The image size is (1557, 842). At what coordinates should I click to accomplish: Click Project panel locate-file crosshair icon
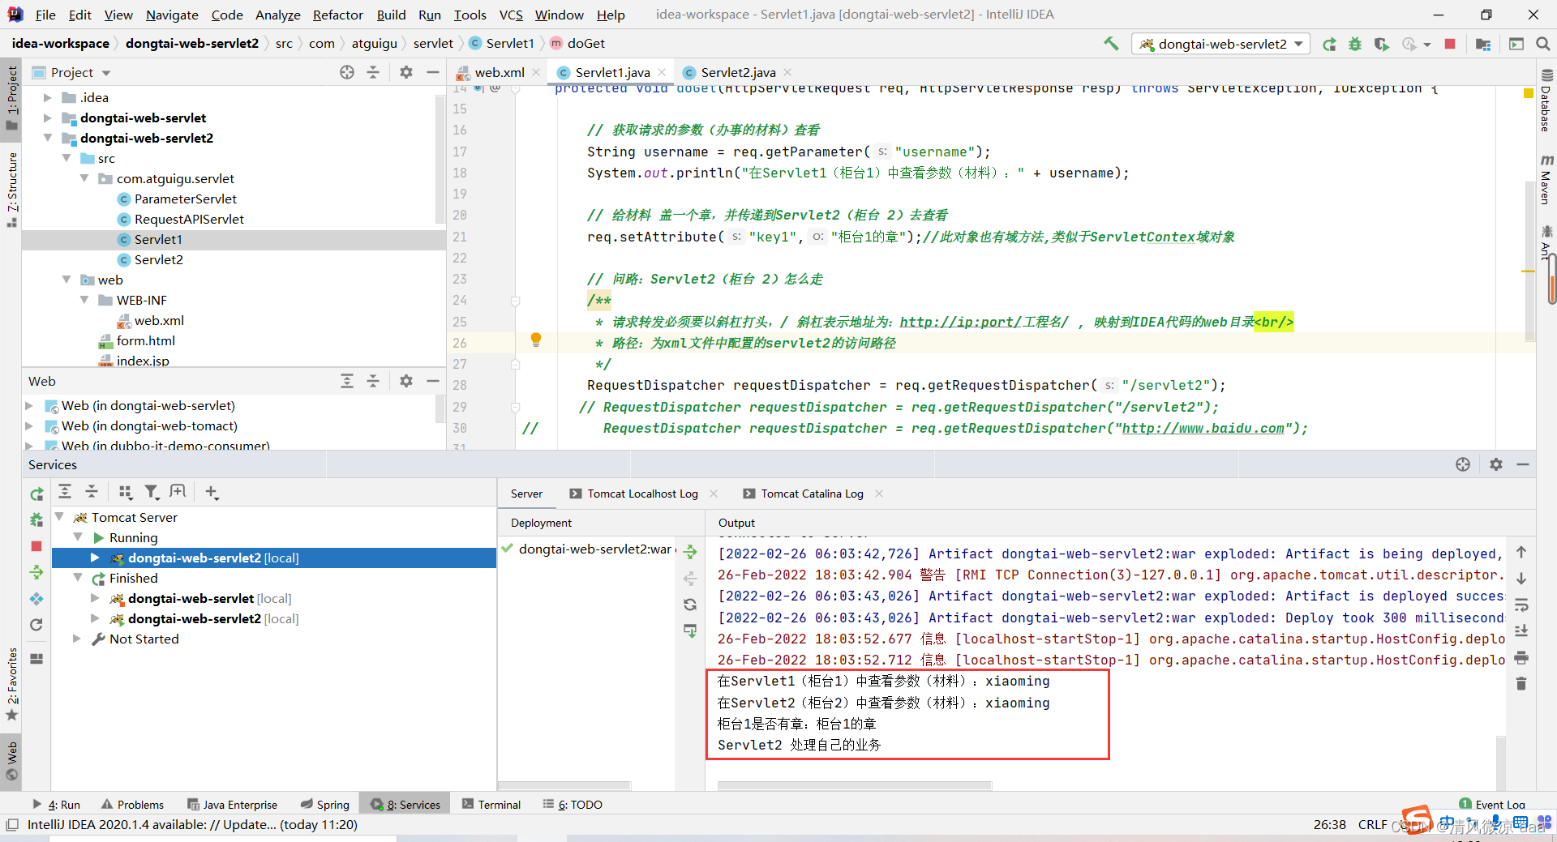347,72
